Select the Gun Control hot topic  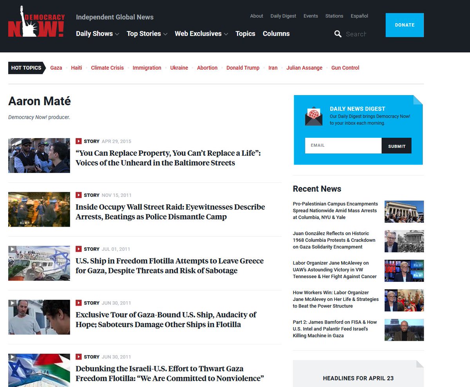[x=345, y=68]
